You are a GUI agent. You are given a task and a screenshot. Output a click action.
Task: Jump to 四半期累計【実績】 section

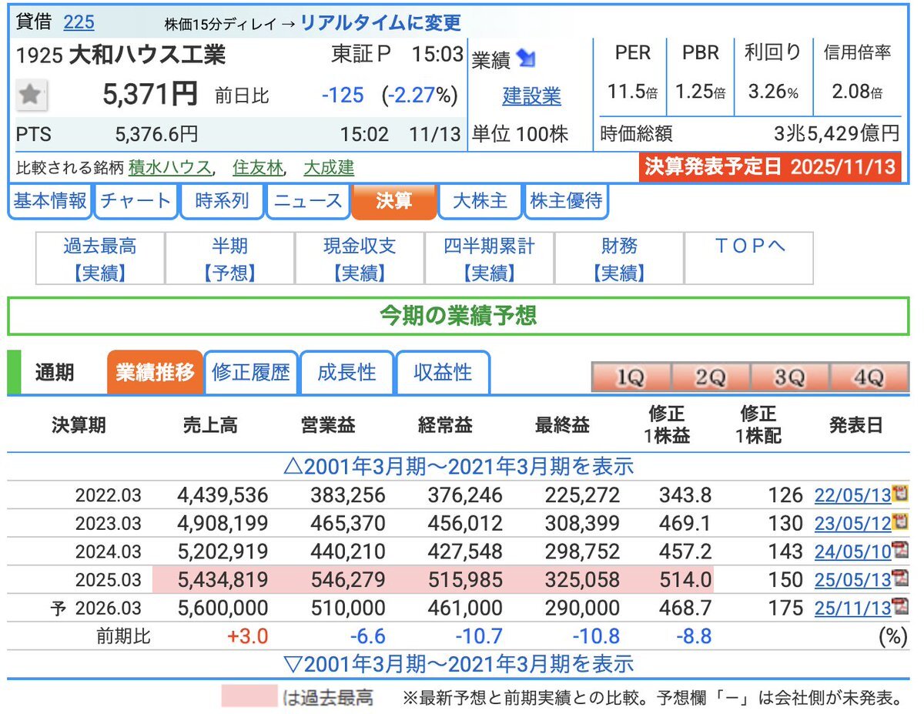[x=490, y=259]
